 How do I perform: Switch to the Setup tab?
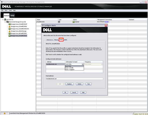click(12, 16)
